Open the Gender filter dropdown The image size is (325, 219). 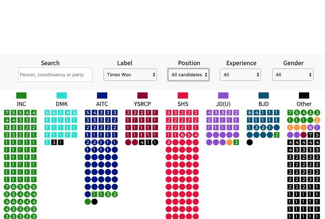pyautogui.click(x=293, y=75)
